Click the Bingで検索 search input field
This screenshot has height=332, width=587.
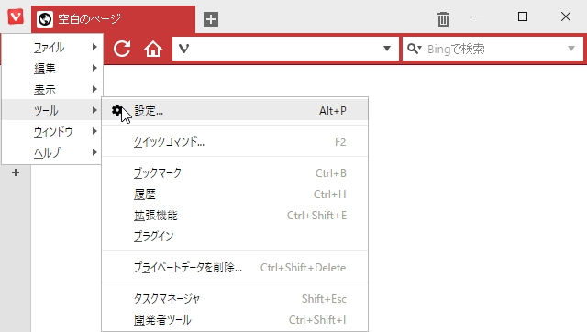(494, 49)
